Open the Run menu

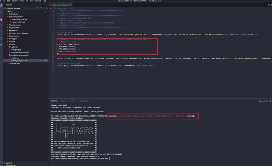(x=31, y=1)
